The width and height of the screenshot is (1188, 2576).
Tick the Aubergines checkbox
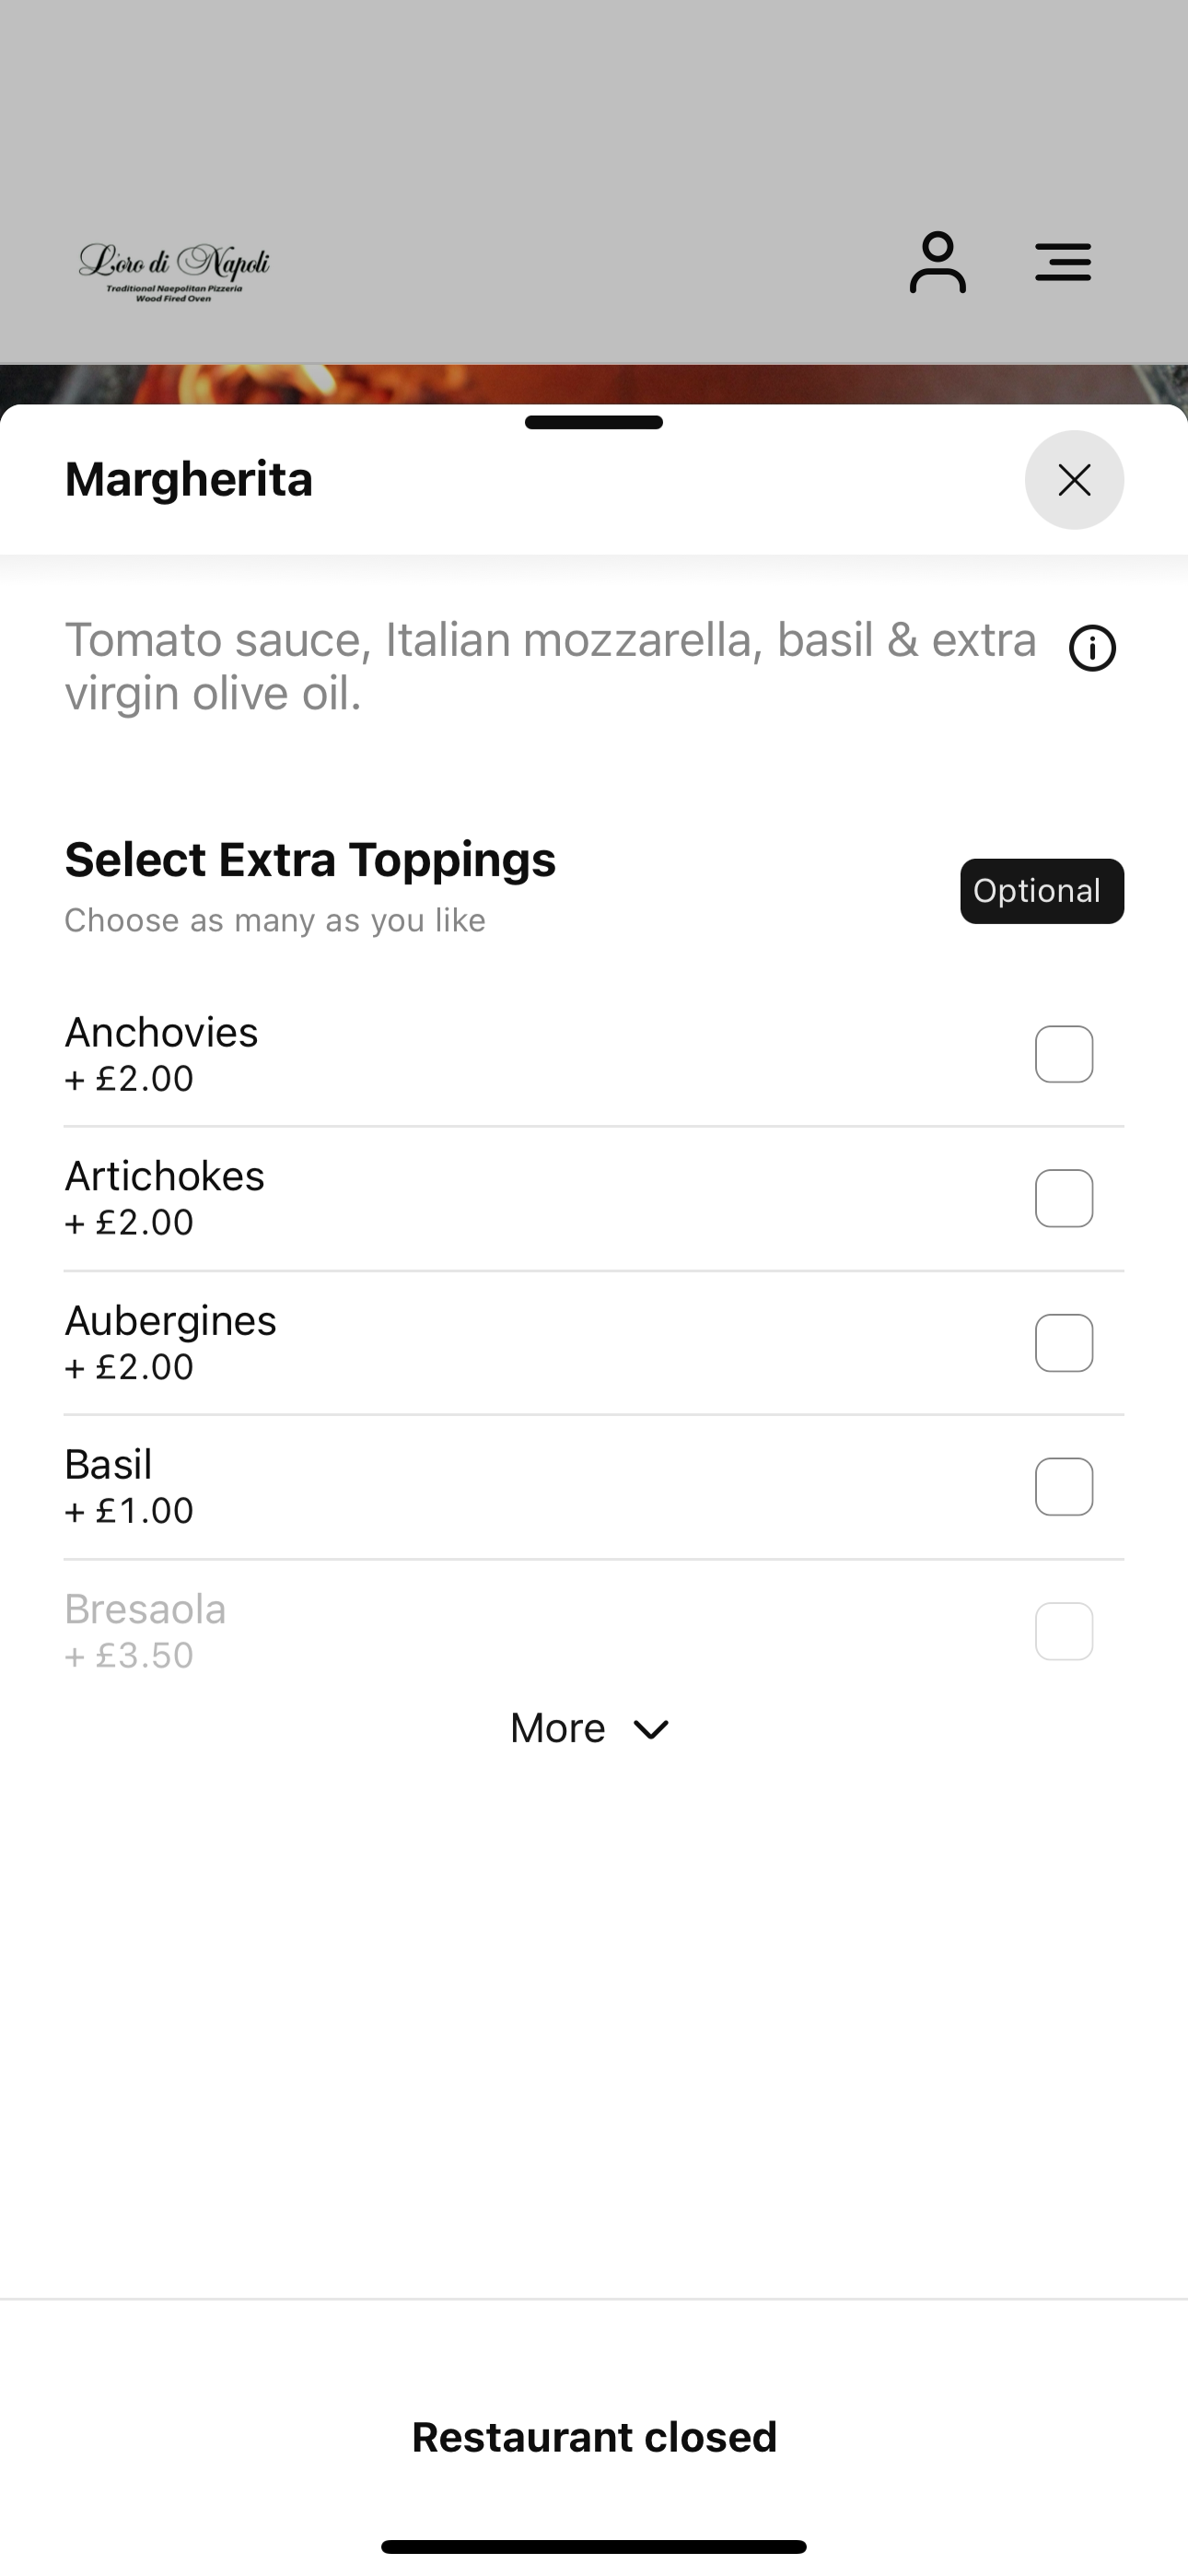(1064, 1342)
